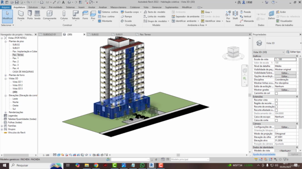Select the Montante mullion tool

(105, 21)
